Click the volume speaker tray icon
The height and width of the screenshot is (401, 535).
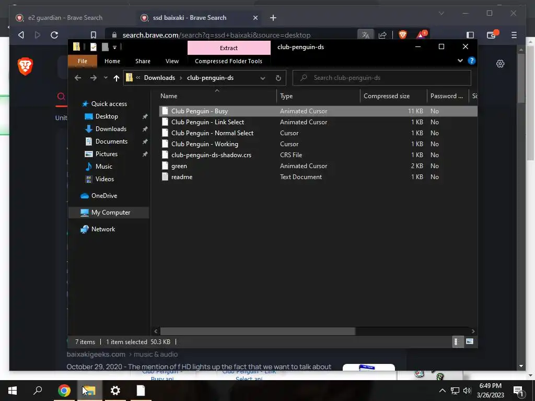[467, 391]
